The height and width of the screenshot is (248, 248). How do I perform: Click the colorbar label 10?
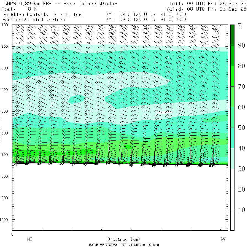(241, 210)
